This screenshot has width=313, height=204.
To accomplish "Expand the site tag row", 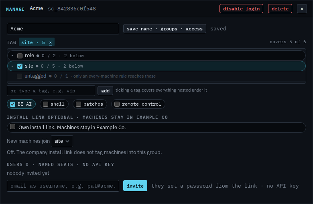I will pos(12,66).
